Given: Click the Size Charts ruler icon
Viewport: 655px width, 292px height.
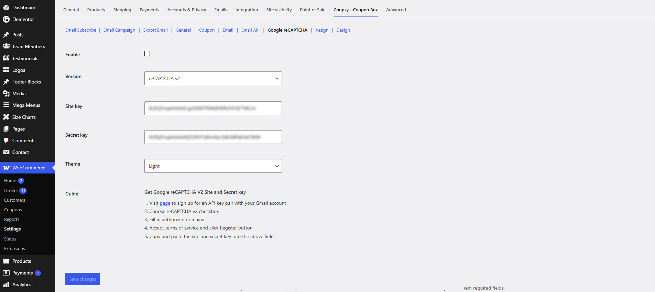Looking at the screenshot, I should click(6, 117).
